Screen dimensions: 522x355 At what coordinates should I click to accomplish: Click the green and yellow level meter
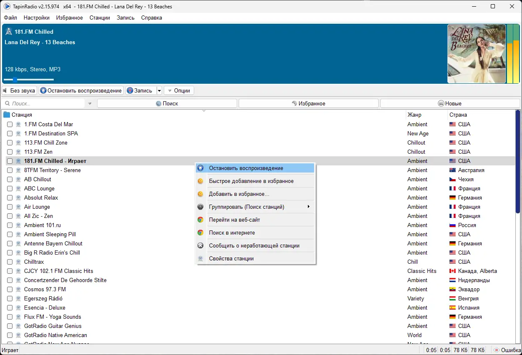coord(513,54)
